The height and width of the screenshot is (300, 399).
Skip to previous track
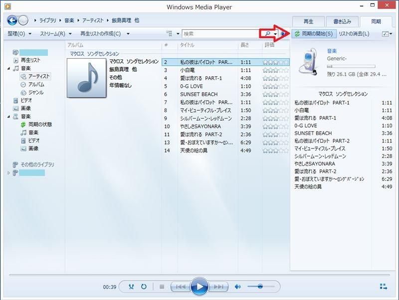(181, 287)
